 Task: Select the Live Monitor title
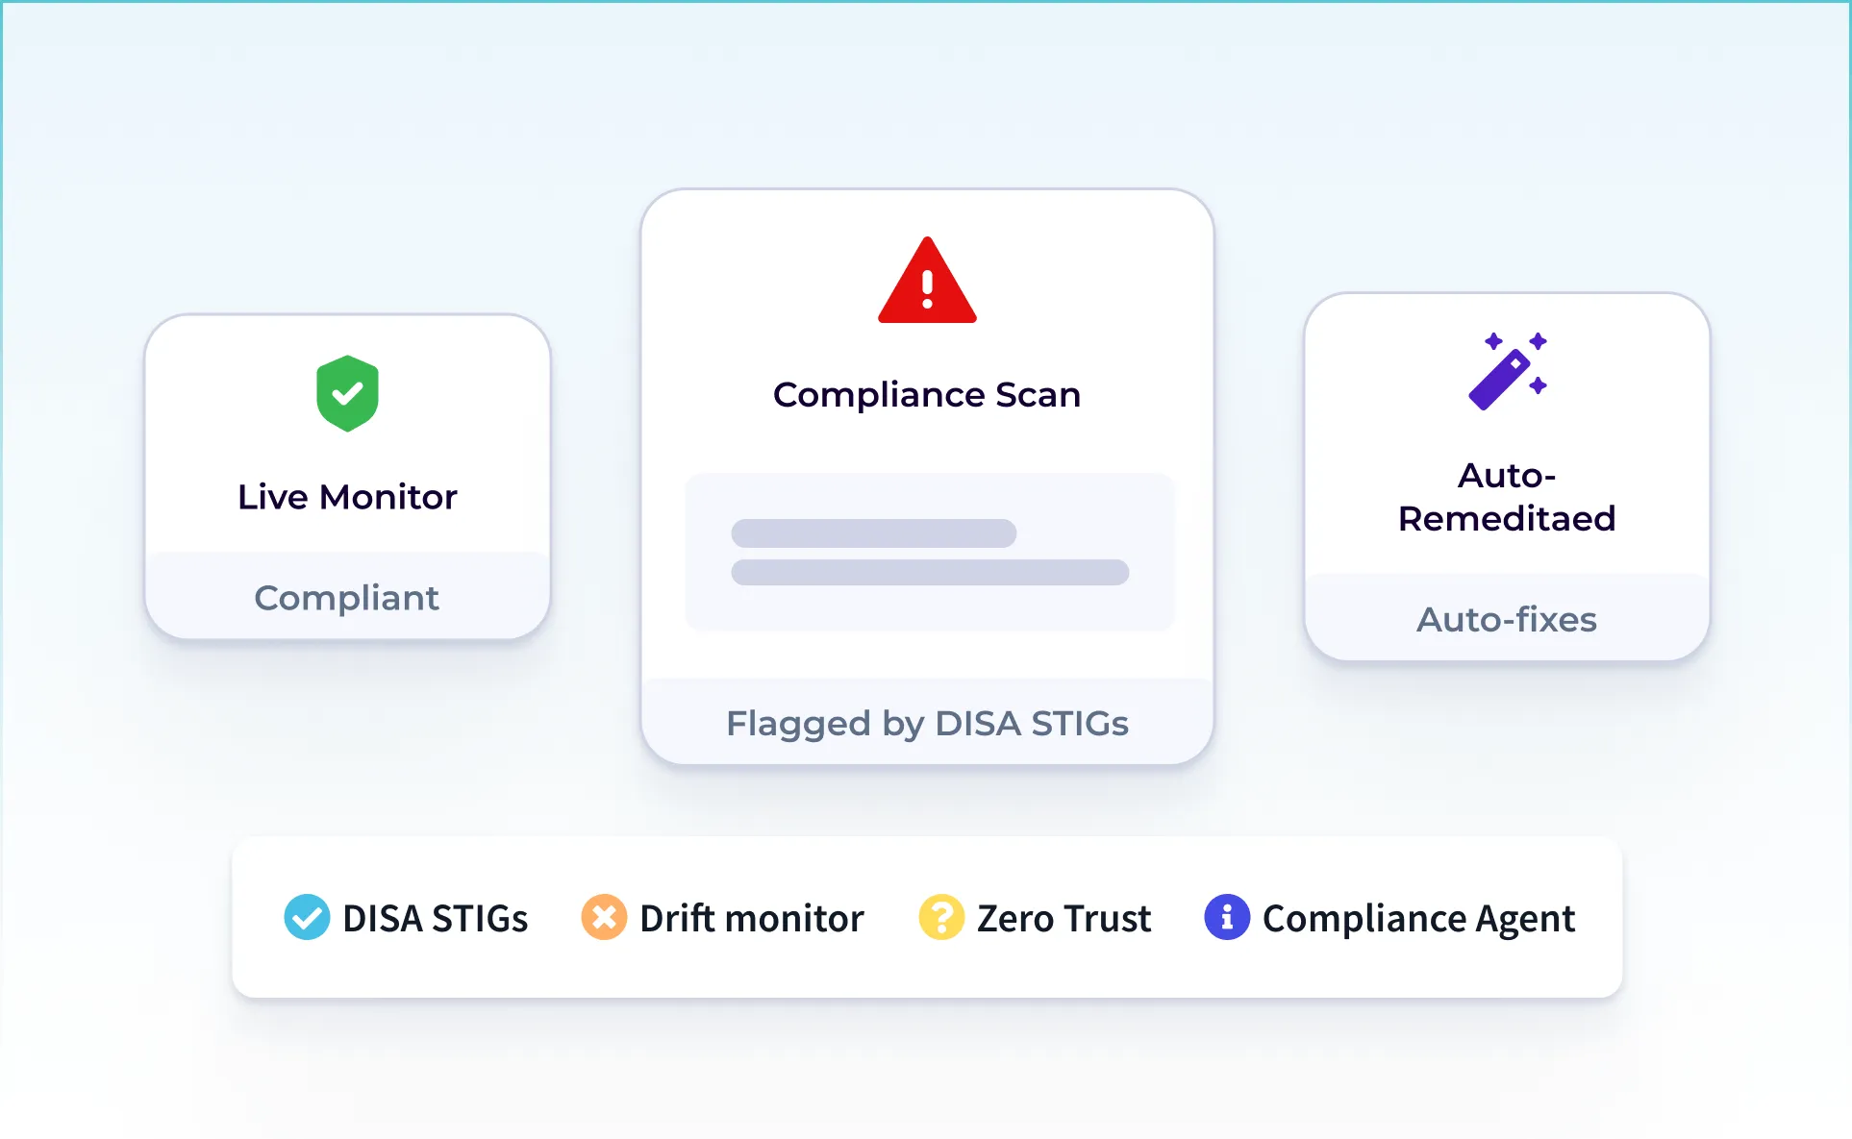[x=347, y=497]
